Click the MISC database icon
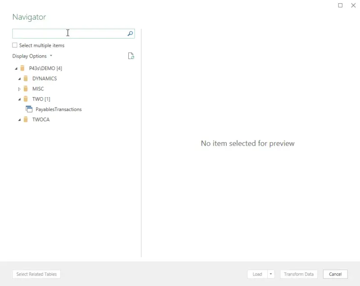This screenshot has height=286, width=360. pyautogui.click(x=26, y=89)
